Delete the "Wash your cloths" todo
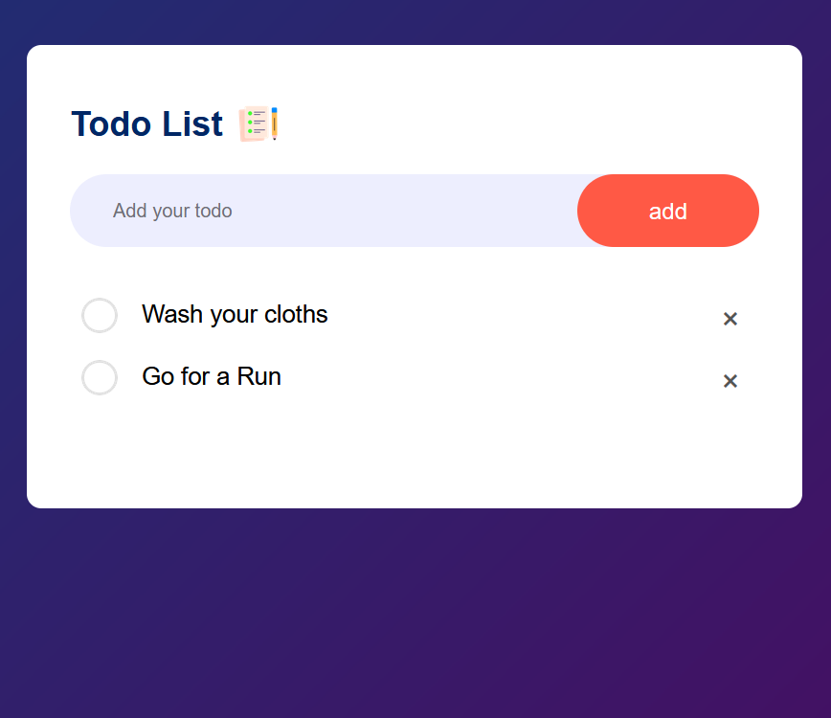 [730, 319]
